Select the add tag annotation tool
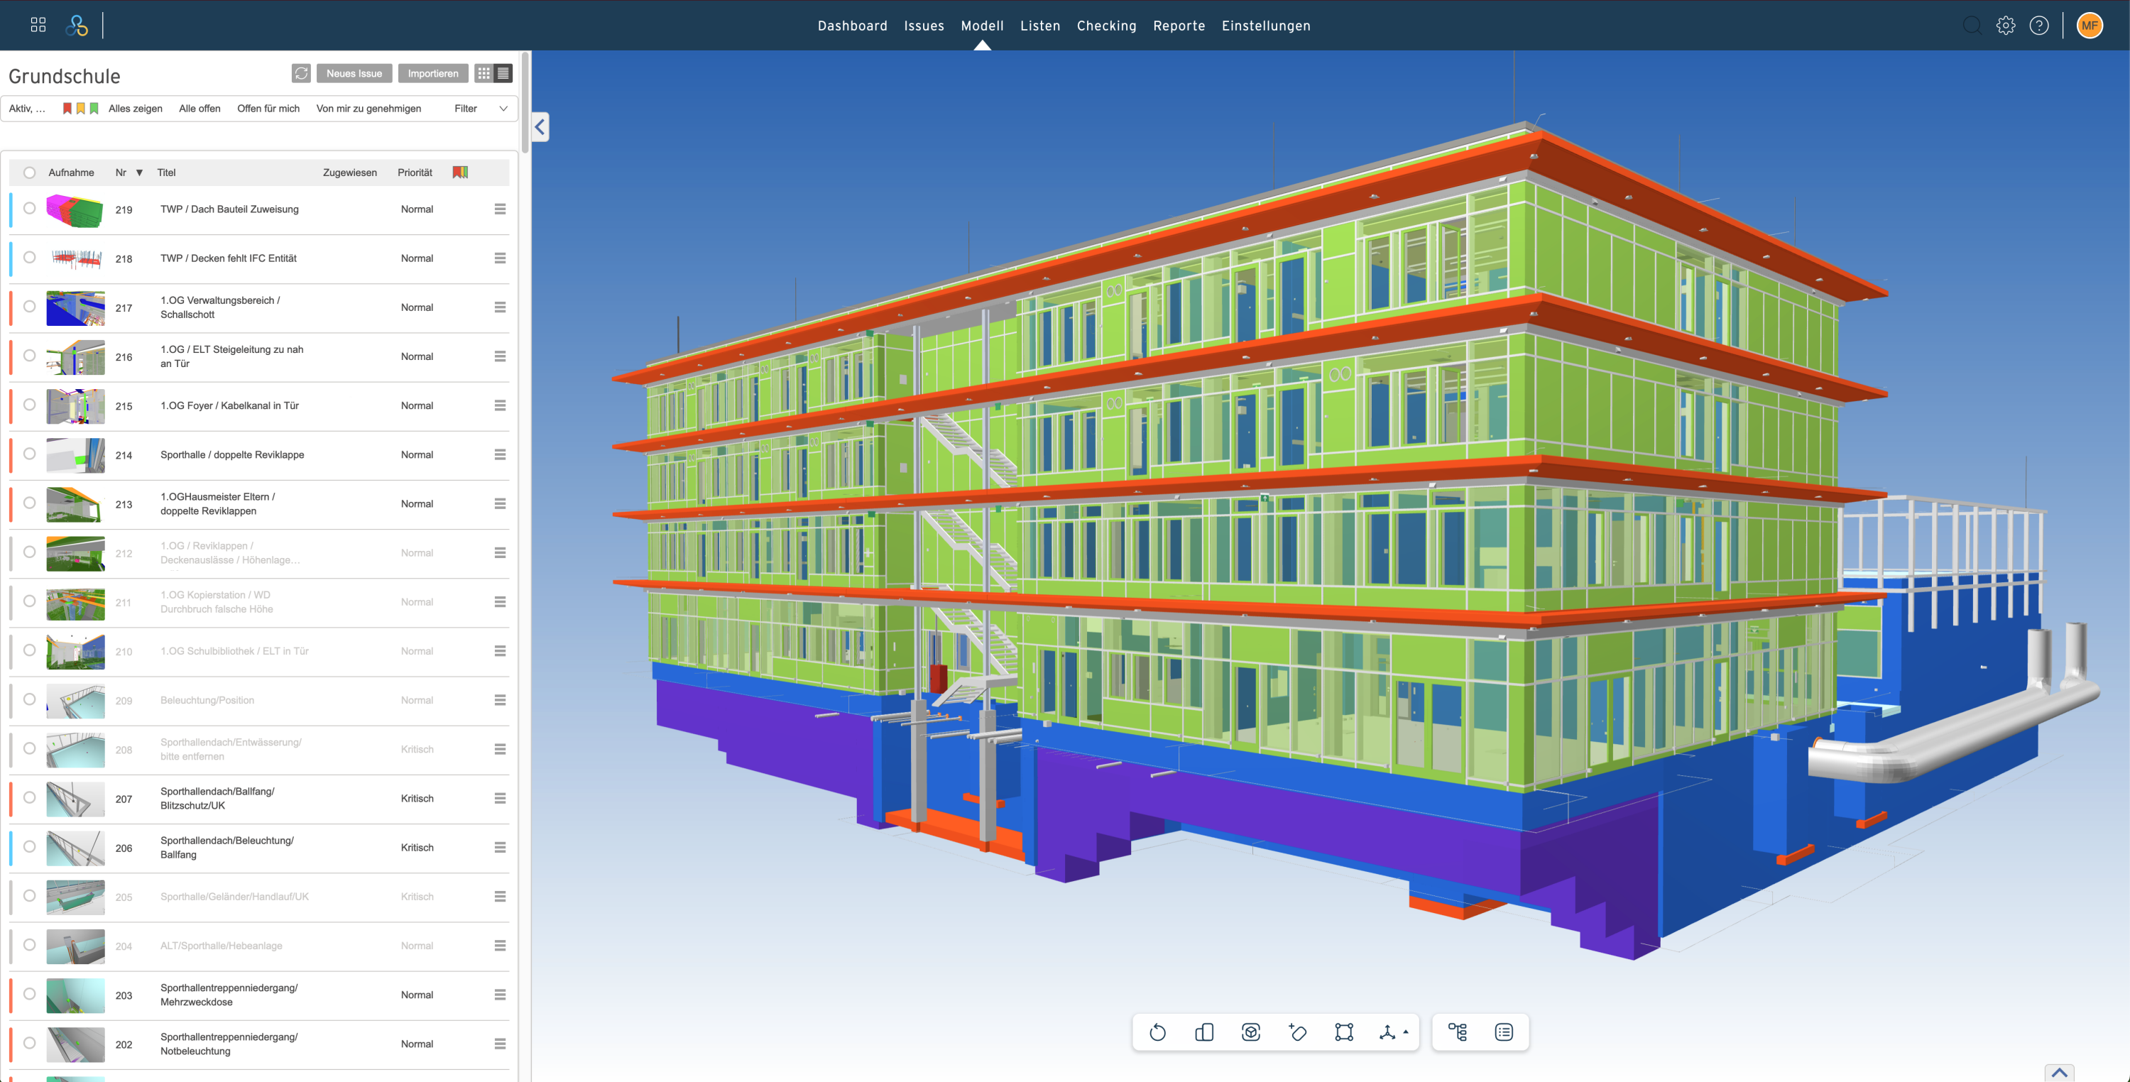This screenshot has height=1082, width=2130. tap(1297, 1032)
